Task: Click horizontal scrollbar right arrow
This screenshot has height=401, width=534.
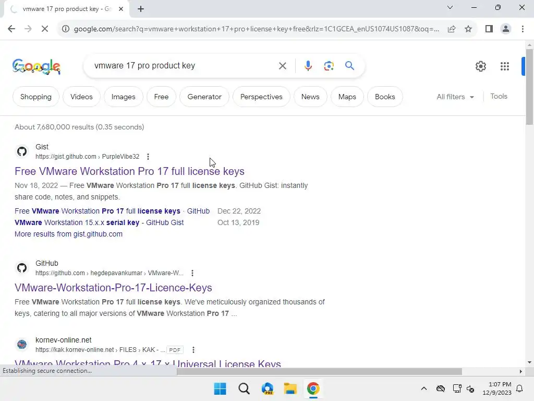Action: pyautogui.click(x=520, y=371)
